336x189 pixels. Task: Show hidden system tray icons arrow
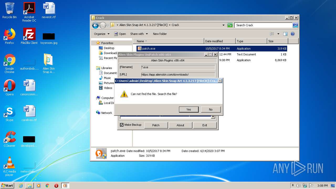tap(293, 186)
